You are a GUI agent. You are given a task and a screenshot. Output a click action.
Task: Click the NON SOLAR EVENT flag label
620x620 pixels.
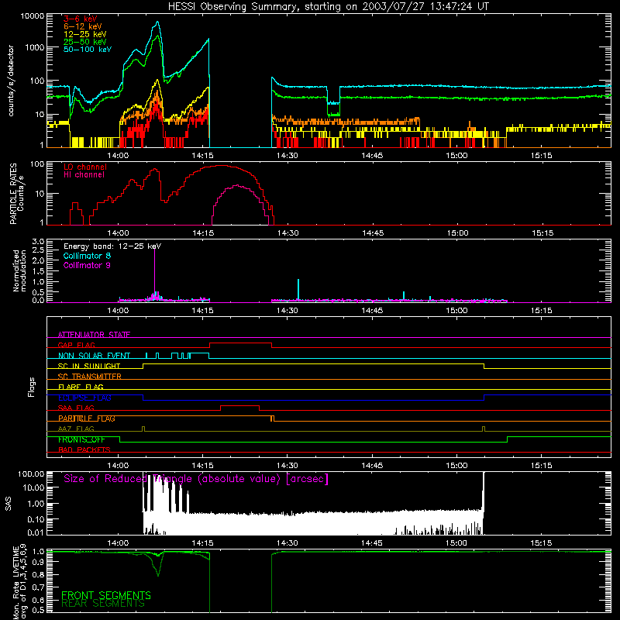94,356
